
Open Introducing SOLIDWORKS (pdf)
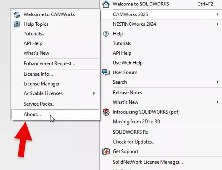[161, 112]
